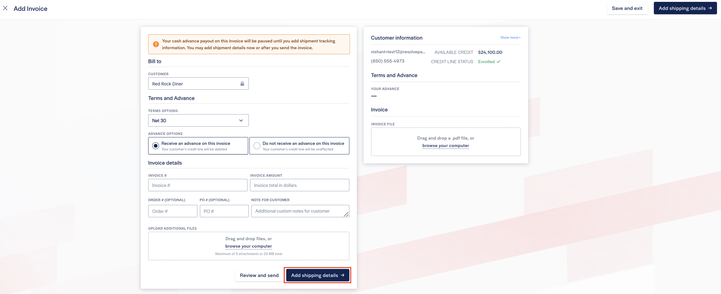The height and width of the screenshot is (294, 721).
Task: Click the Invoice total in dollars field
Action: pyautogui.click(x=299, y=185)
